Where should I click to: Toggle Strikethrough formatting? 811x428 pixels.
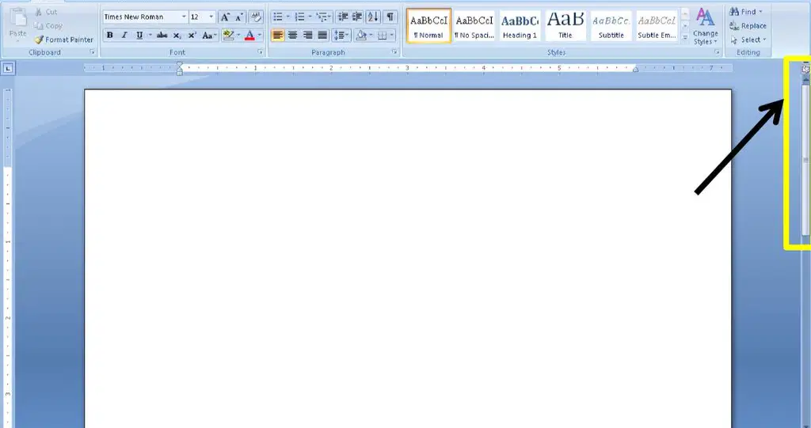[x=162, y=35]
